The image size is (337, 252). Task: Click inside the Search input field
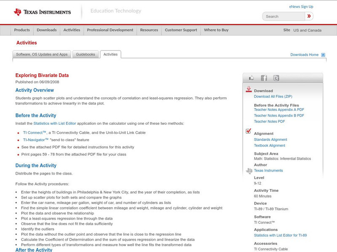point(284,16)
